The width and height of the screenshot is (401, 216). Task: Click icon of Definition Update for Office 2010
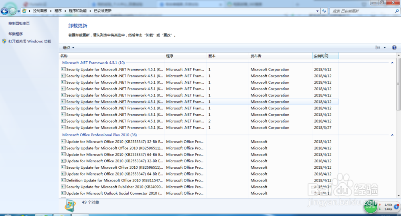(x=63, y=180)
